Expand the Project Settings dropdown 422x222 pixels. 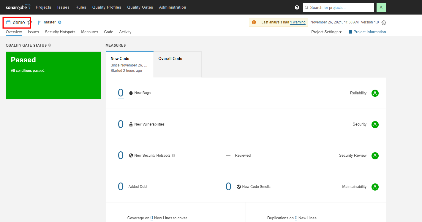326,32
